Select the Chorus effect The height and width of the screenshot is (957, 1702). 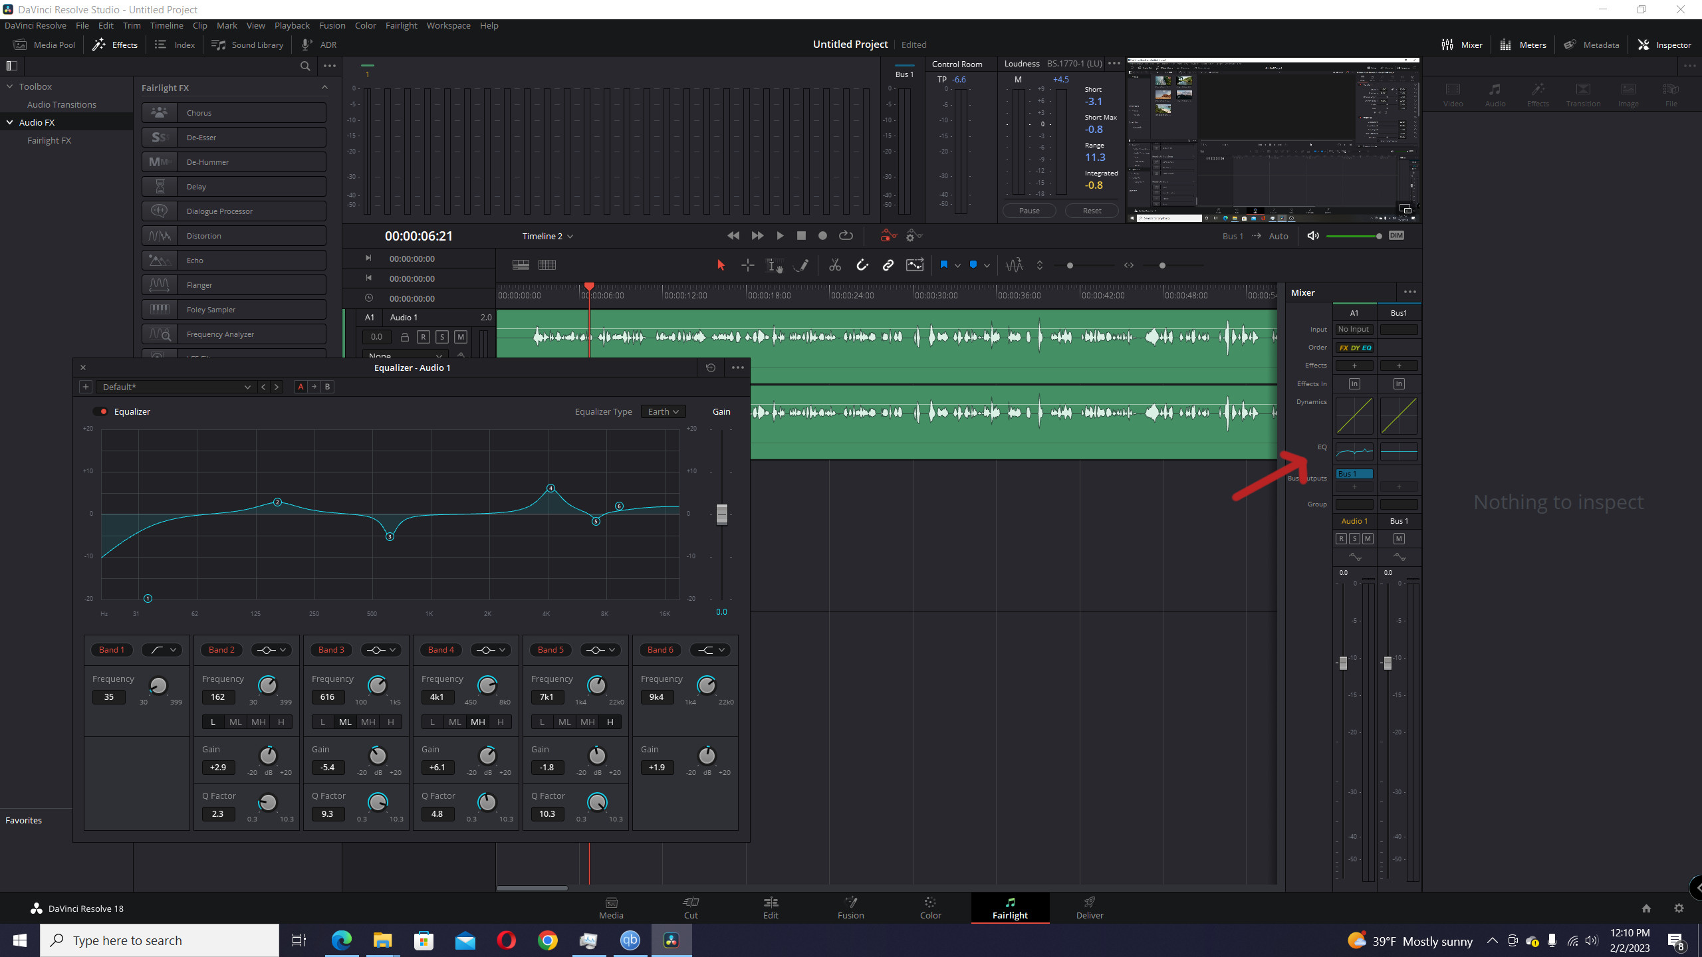[234, 113]
